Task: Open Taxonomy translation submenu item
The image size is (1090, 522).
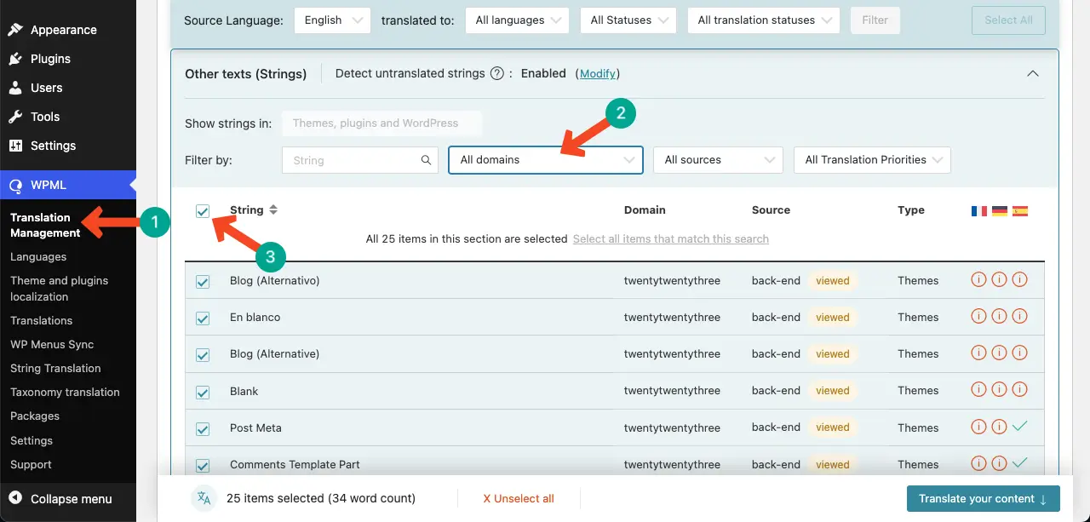Action: 65,392
